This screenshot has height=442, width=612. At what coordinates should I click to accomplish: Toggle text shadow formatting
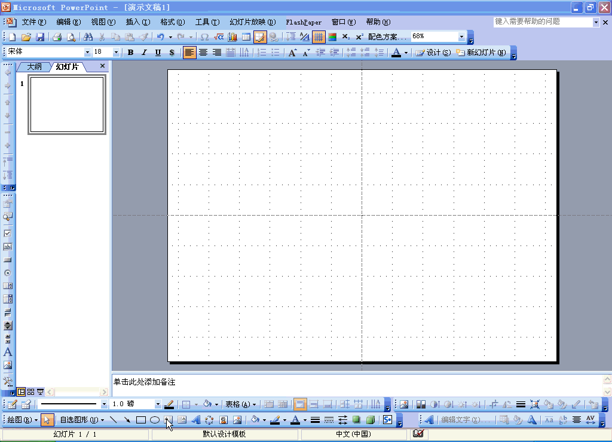(x=172, y=53)
